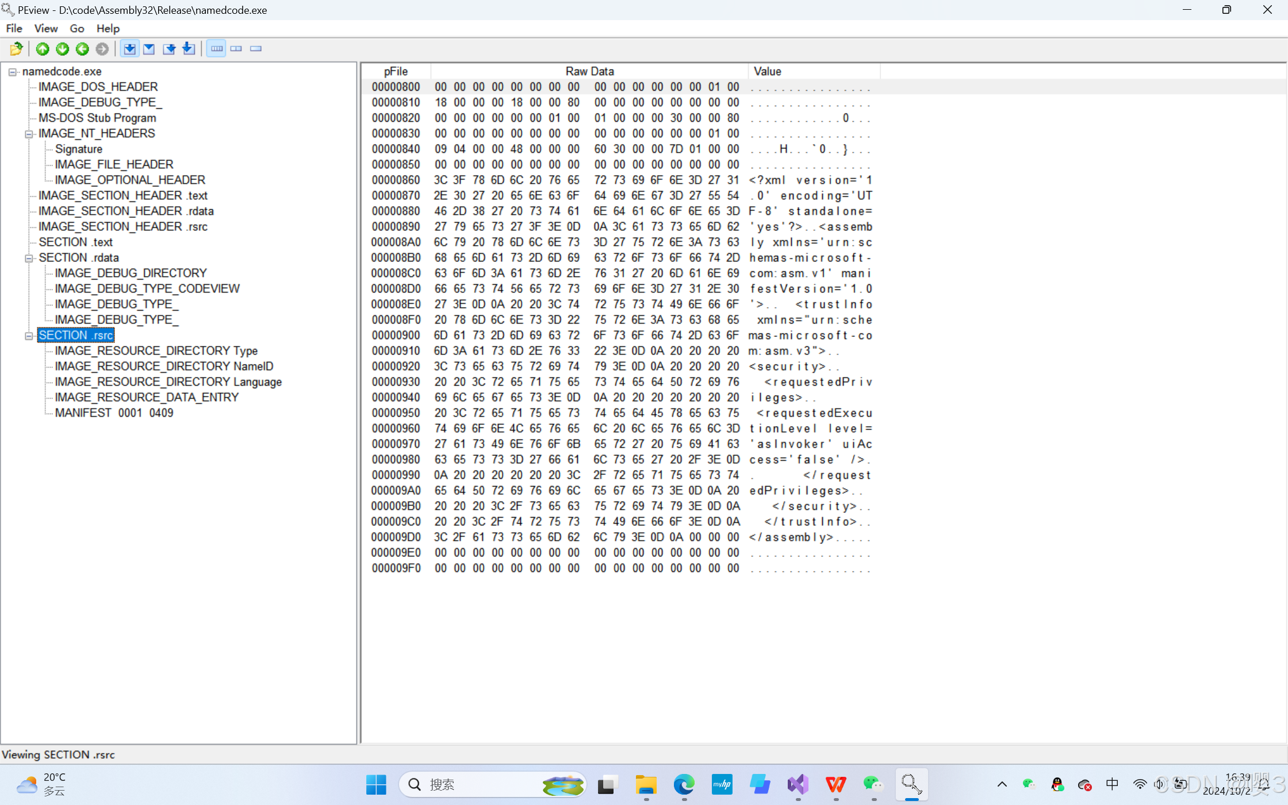The width and height of the screenshot is (1288, 805).
Task: Open the View menu
Action: (x=45, y=28)
